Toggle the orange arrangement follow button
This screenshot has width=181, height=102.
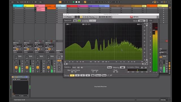pyautogui.click(x=60, y=2)
